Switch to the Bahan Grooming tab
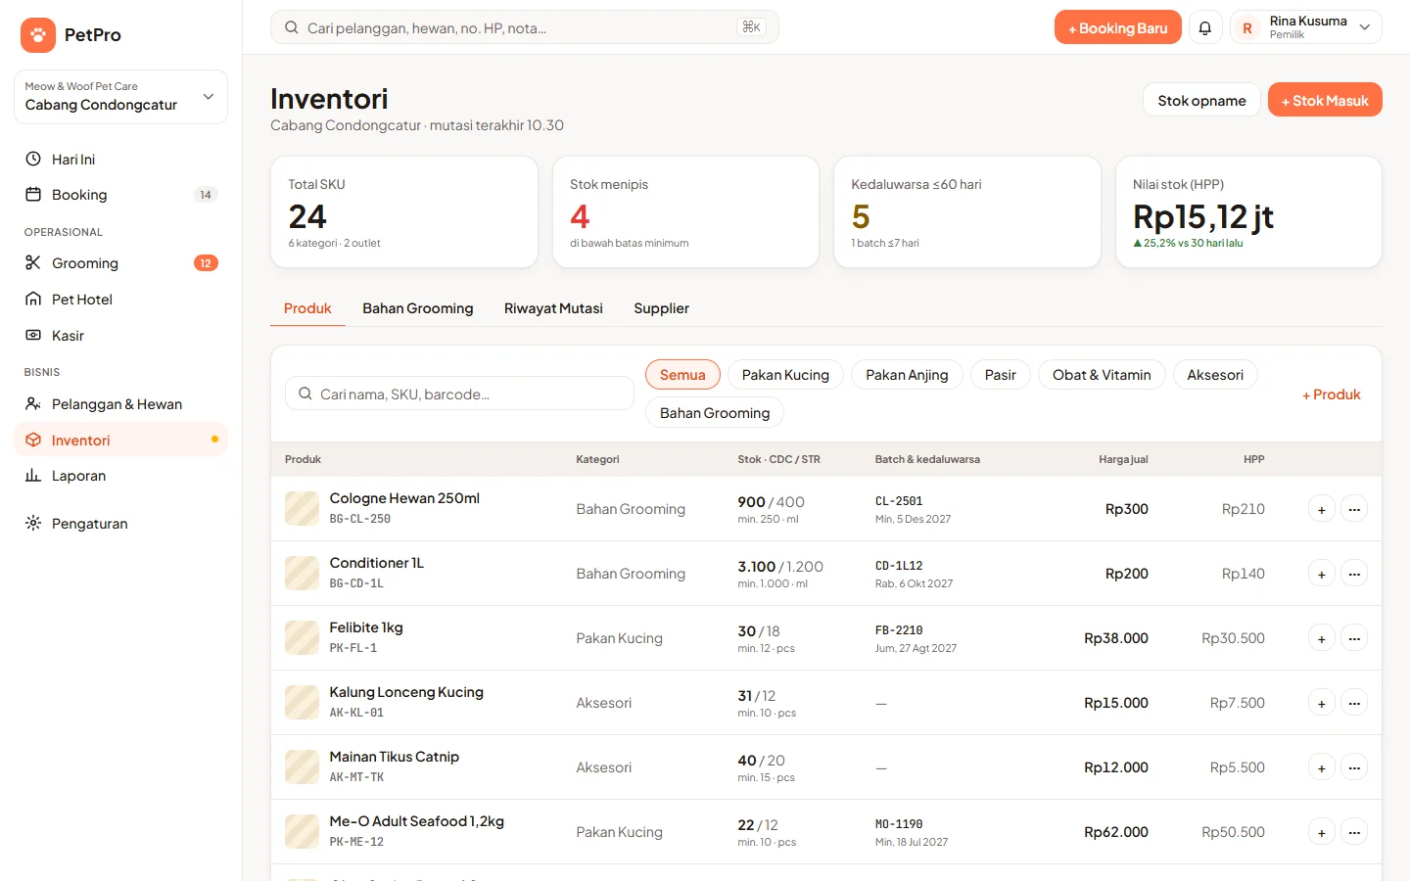 [418, 308]
